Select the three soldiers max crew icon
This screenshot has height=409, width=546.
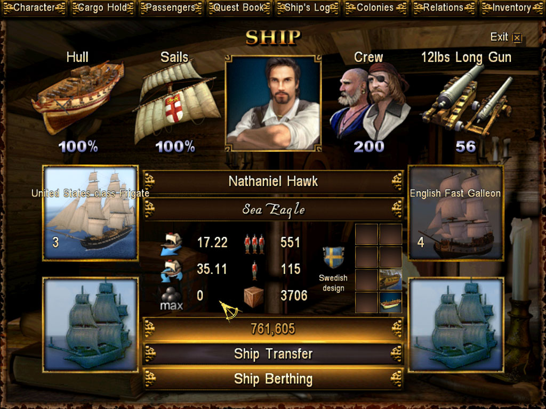point(254,243)
